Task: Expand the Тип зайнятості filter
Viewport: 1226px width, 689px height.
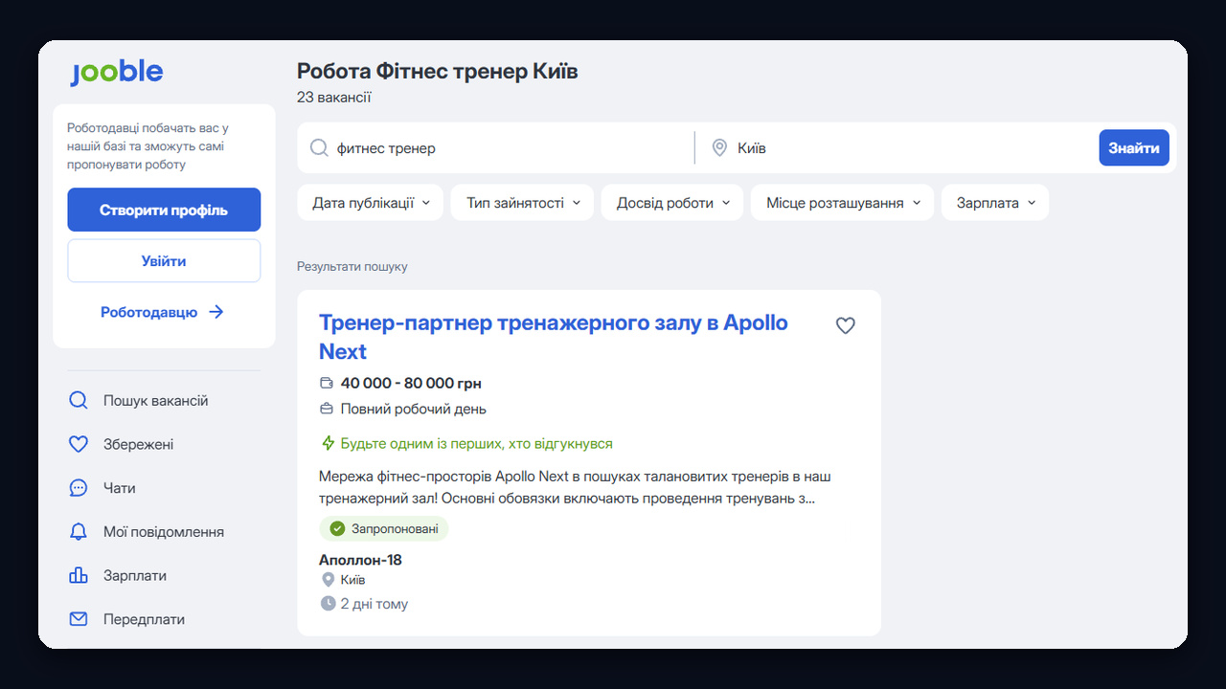Action: click(523, 203)
